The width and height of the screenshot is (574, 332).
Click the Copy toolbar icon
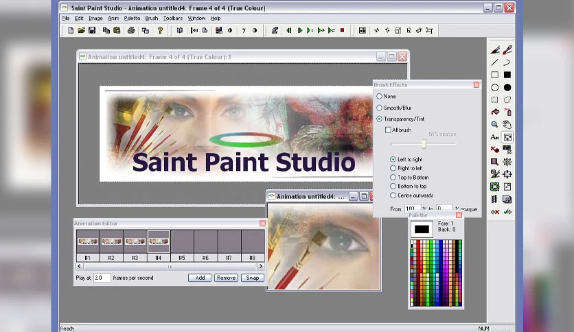click(106, 30)
